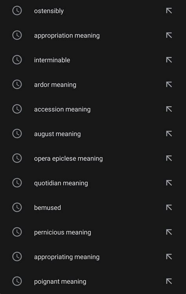Screen dimensions: 186x294
Task: Choose the bemused recent search
Action: coord(93,207)
